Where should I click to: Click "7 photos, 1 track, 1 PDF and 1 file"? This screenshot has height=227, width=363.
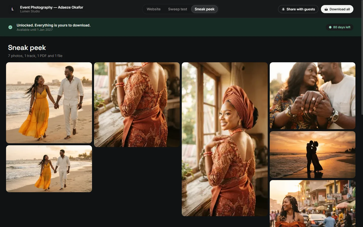pos(35,56)
